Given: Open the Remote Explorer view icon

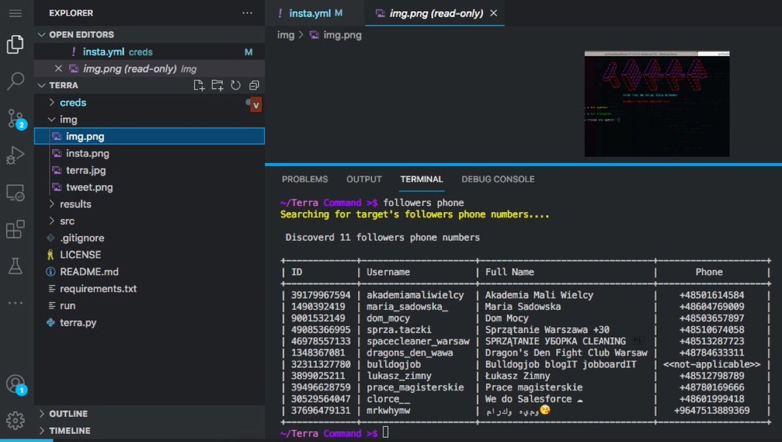Looking at the screenshot, I should (16, 193).
